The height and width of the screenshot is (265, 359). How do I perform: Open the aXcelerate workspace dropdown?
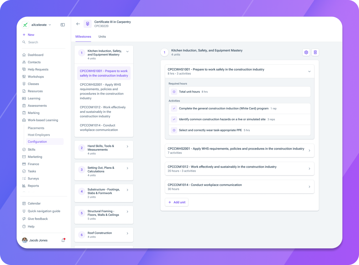50,25
